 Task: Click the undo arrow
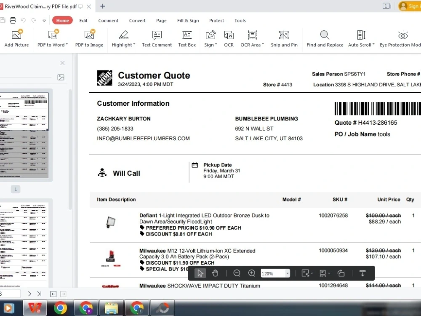(x=23, y=20)
